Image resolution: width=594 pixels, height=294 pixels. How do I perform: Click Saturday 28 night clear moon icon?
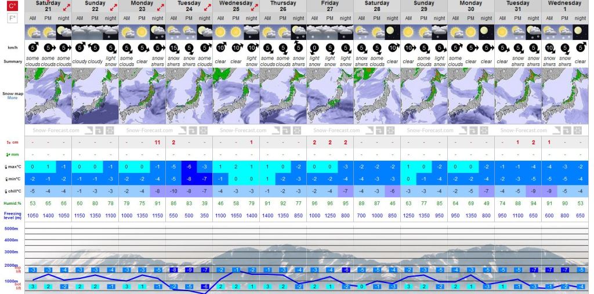[x=393, y=31]
